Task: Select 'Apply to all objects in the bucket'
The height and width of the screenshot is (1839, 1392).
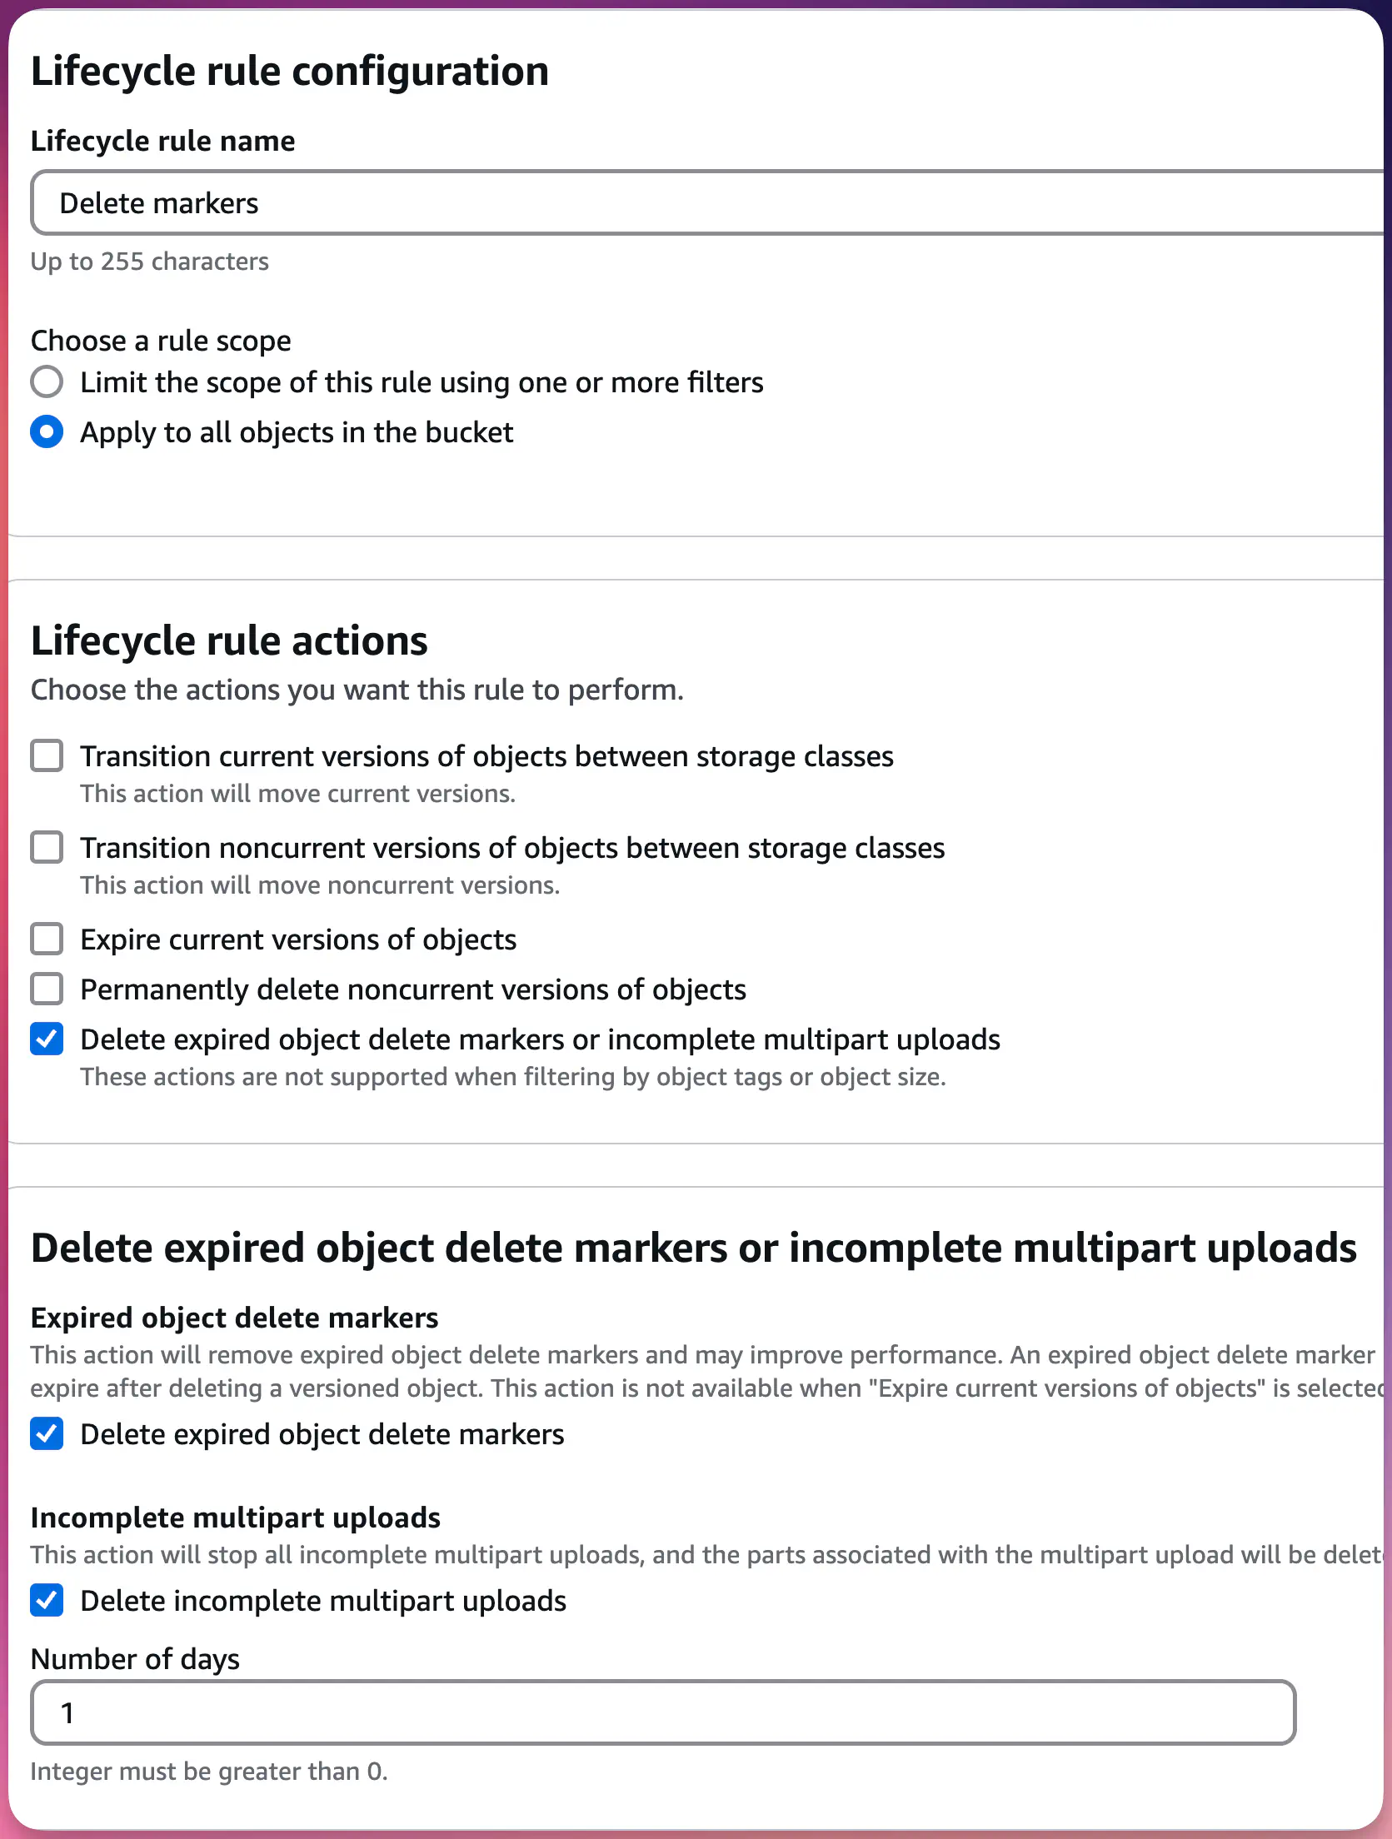Action: click(47, 431)
